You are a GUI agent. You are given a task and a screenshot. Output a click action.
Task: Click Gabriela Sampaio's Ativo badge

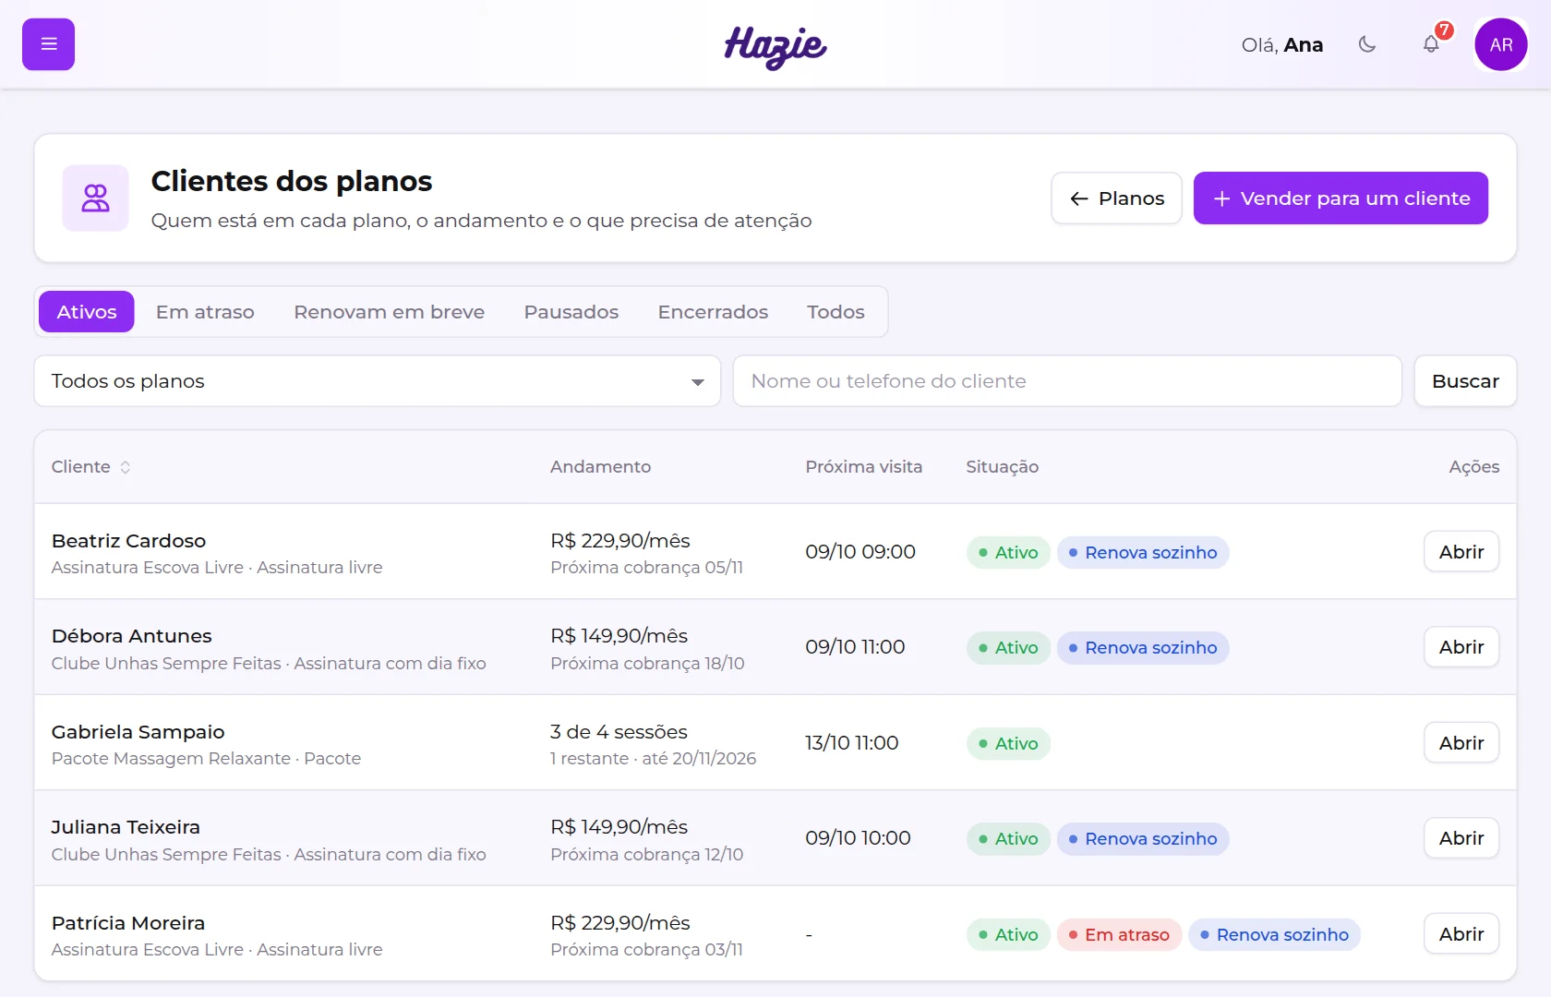tap(1008, 744)
